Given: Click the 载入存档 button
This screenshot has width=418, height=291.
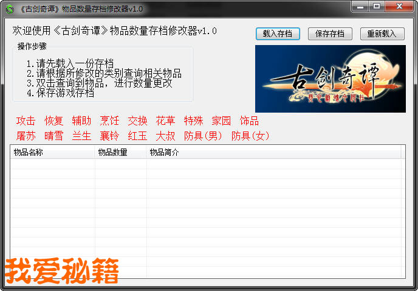Looking at the screenshot, I should pyautogui.click(x=278, y=34).
